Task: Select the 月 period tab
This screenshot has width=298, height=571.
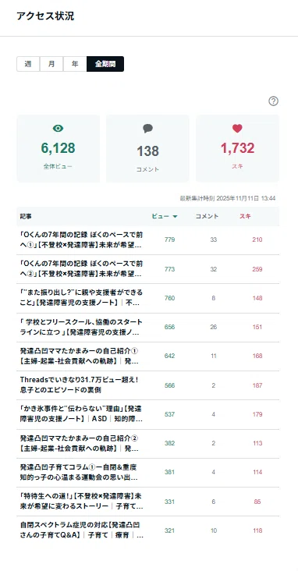Action: point(51,64)
